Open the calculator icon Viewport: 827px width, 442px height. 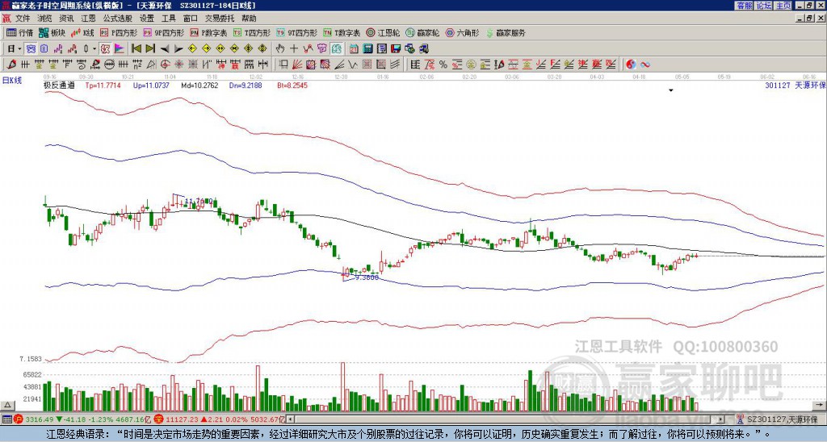click(x=367, y=49)
